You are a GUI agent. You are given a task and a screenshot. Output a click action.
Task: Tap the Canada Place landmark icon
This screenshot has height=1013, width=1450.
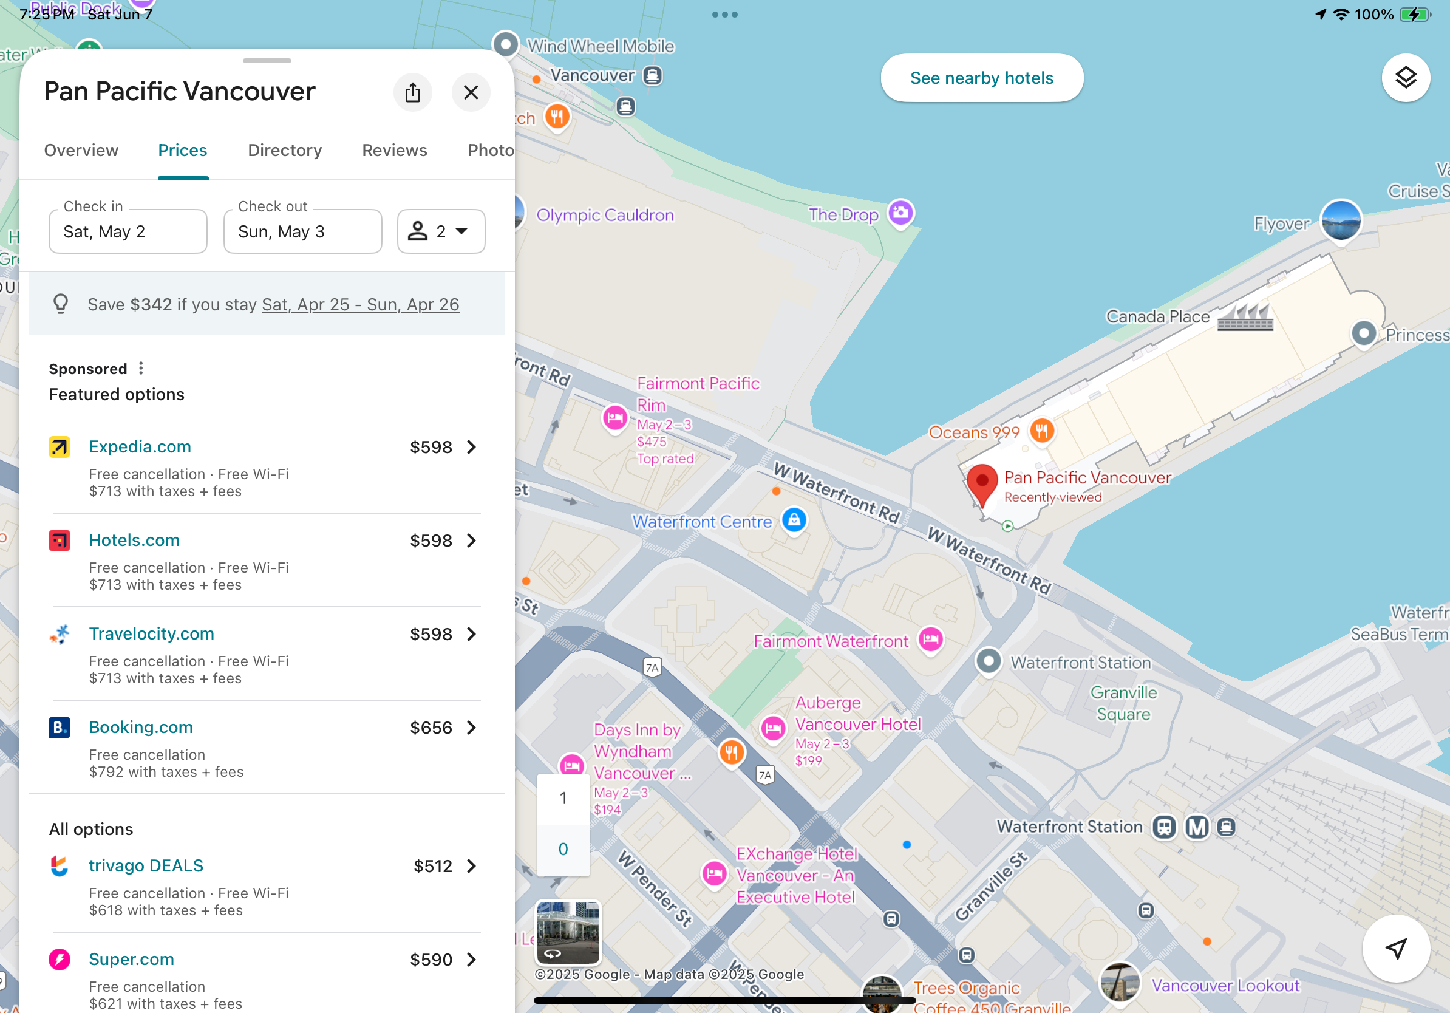tap(1245, 316)
